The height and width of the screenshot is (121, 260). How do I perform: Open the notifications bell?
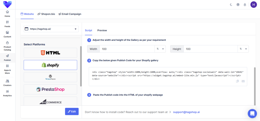point(245,5)
